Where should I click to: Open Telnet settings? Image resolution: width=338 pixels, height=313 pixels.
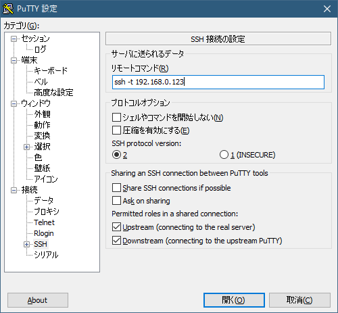tap(44, 222)
